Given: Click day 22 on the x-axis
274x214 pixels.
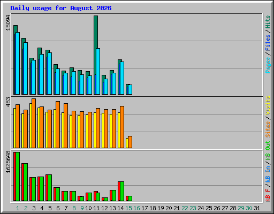Looking at the screenshot, I should 185,208.
